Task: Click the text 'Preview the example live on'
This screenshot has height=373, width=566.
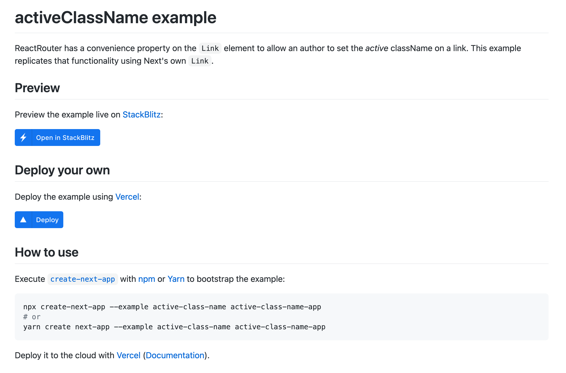Action: click(x=68, y=115)
